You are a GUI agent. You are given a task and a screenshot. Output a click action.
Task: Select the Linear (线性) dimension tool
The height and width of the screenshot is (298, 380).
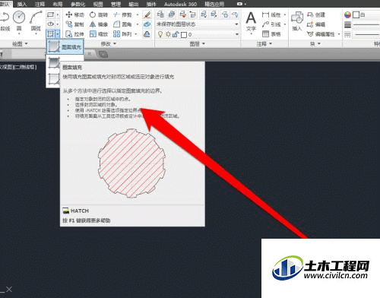tap(271, 14)
